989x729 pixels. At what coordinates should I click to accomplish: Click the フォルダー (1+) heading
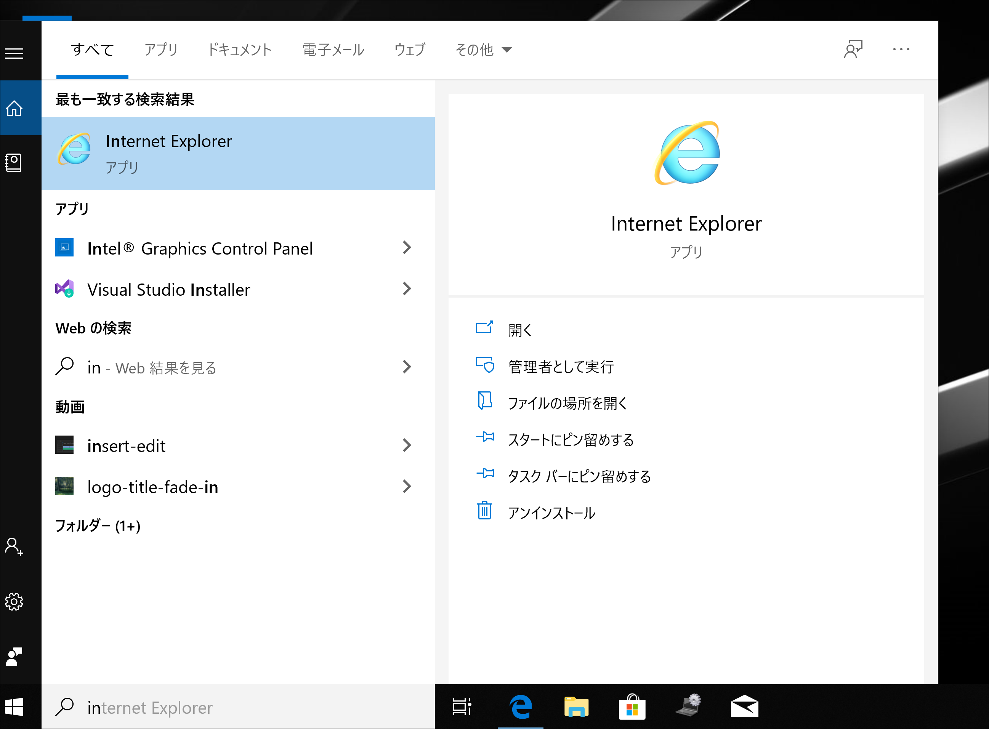tap(98, 526)
